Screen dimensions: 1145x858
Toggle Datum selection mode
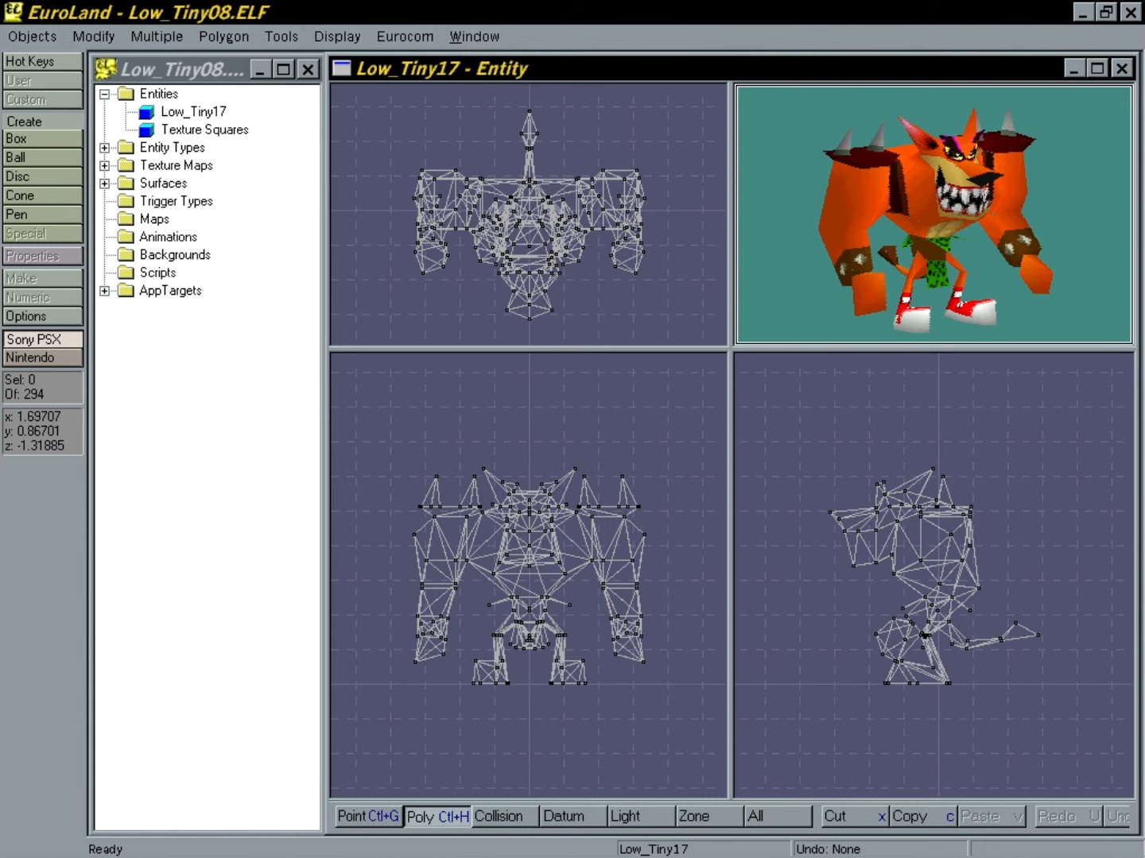tap(573, 816)
